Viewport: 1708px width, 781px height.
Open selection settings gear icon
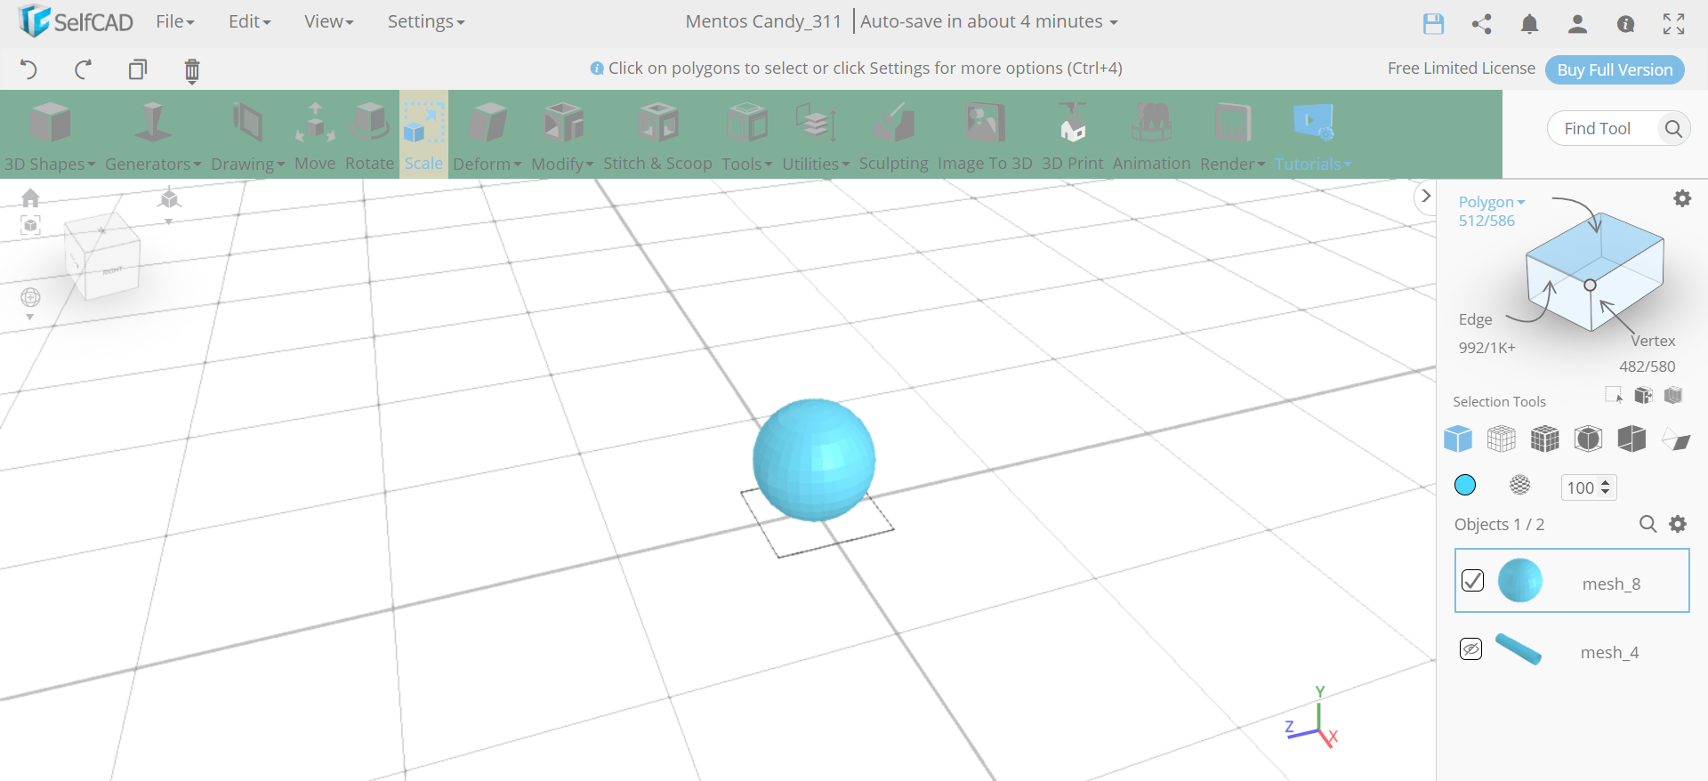[x=1681, y=198]
